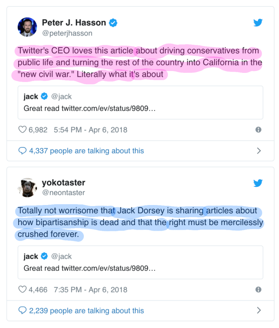Click the verified badge beside jack in the top quoted tweet

(44, 96)
